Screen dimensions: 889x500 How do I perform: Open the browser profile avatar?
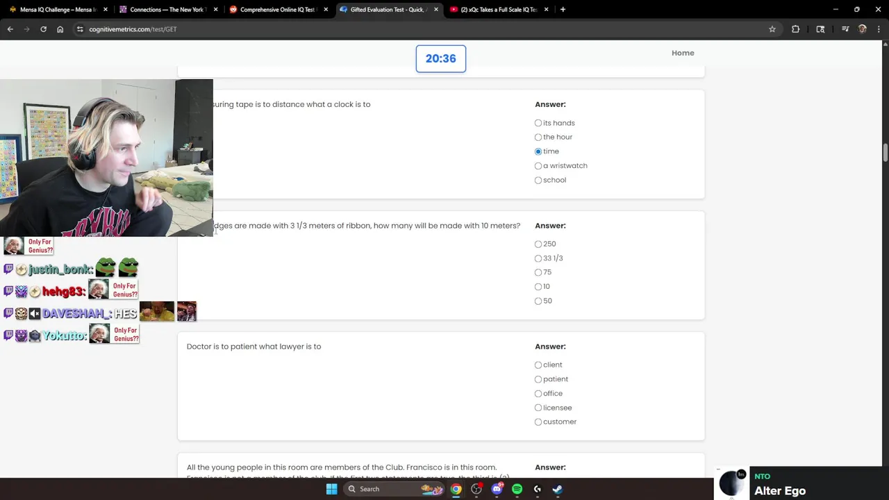[x=862, y=29]
